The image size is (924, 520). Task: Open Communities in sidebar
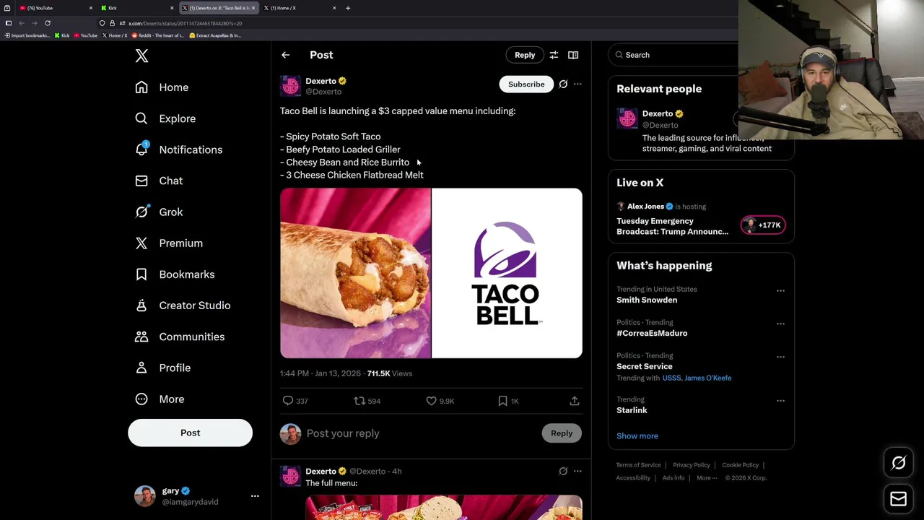coord(180,337)
